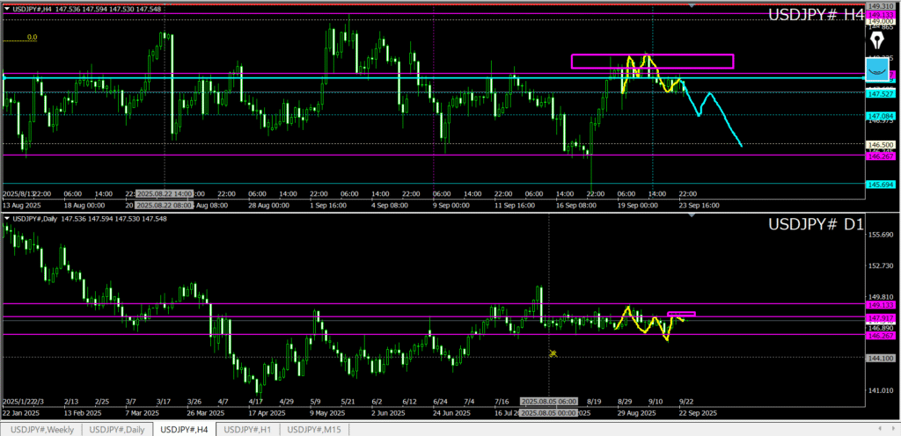Click the yellow 0.0 label on H4 chart
This screenshot has height=436, width=901.
pyautogui.click(x=32, y=38)
